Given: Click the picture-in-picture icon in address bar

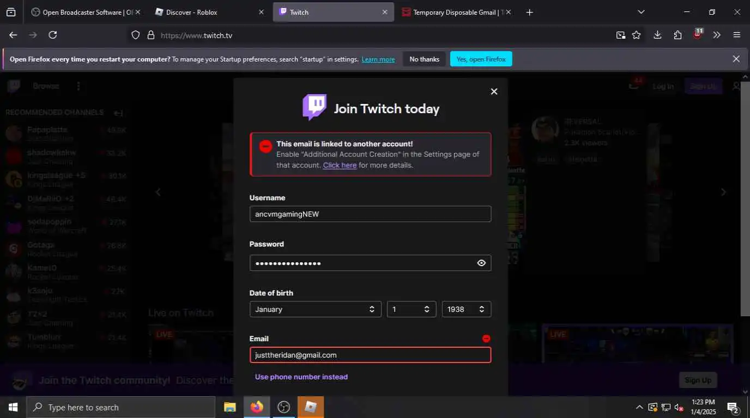Looking at the screenshot, I should point(621,35).
